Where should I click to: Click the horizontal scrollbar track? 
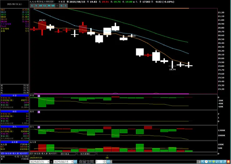coord(155,162)
